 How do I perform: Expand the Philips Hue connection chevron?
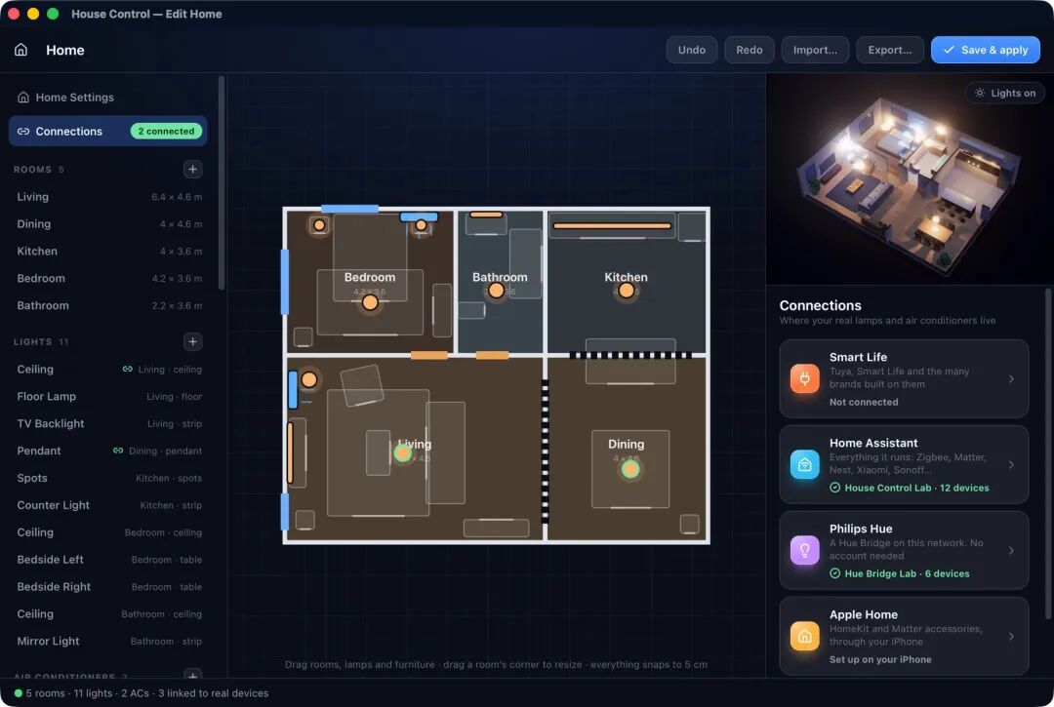click(1011, 551)
